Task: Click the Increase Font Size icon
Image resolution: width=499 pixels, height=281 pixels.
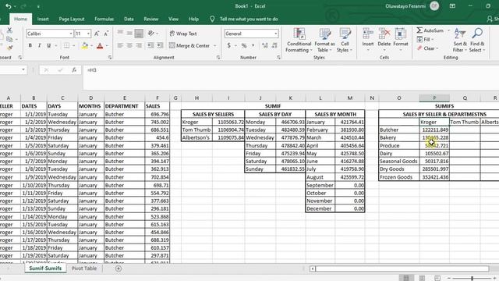Action: [x=97, y=34]
